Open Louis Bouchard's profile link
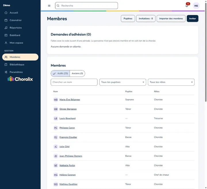 68,118
